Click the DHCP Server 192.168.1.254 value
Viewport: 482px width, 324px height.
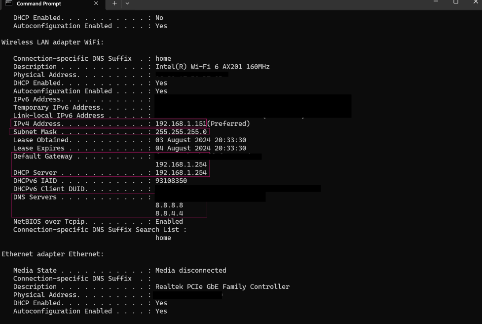(181, 172)
